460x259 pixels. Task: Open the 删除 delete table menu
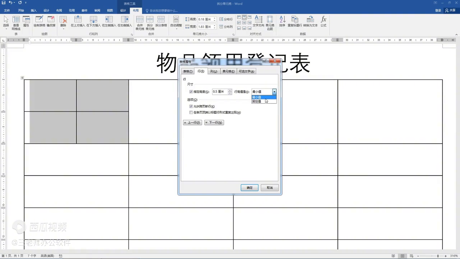coord(63,22)
